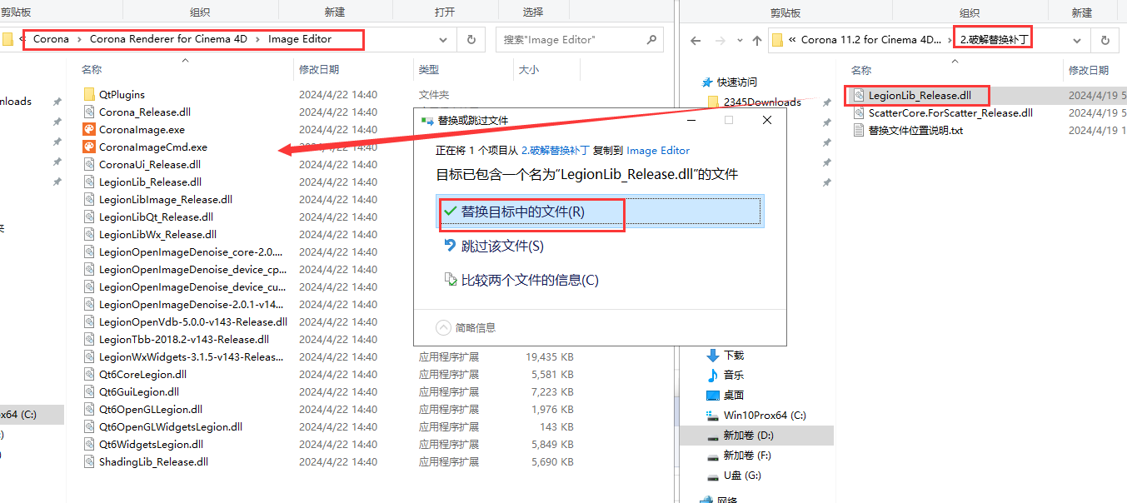Viewport: 1127px width, 503px height.
Task: Select the QtPlugins folder icon
Action: [89, 94]
